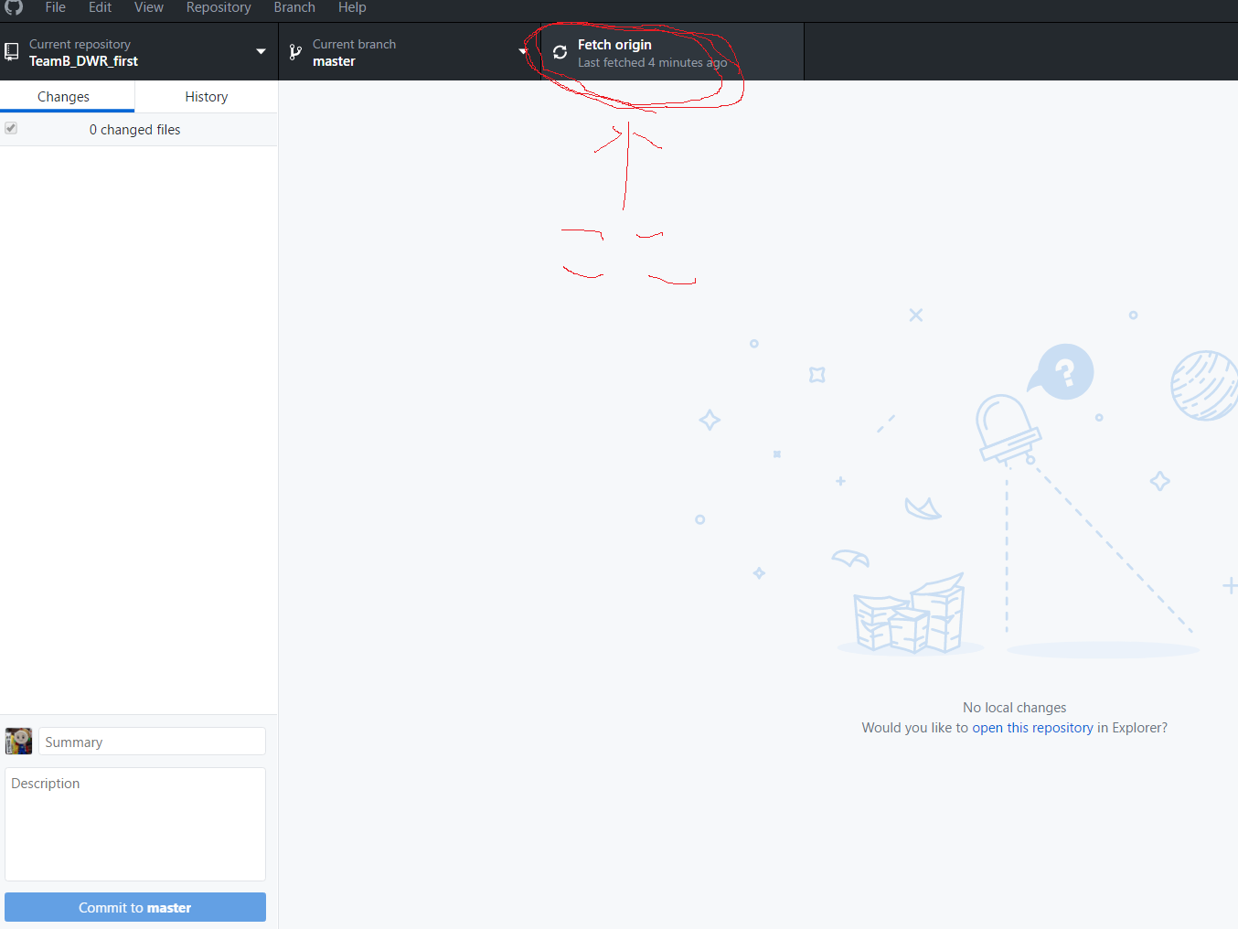Focus the Summary input field

click(x=152, y=742)
